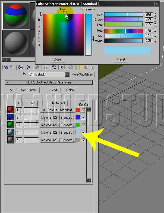Click the Make Material Copy icon
This screenshot has height=213, width=164.
pyautogui.click(x=37, y=67)
